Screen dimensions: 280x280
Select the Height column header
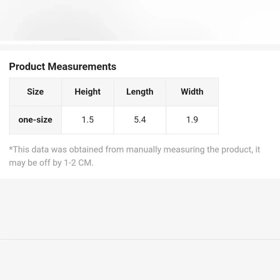click(88, 92)
